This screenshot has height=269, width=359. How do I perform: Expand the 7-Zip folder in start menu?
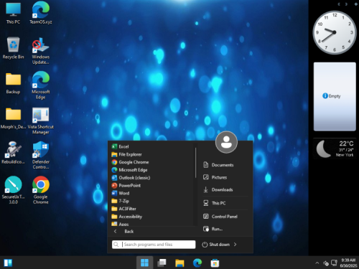tap(151, 201)
